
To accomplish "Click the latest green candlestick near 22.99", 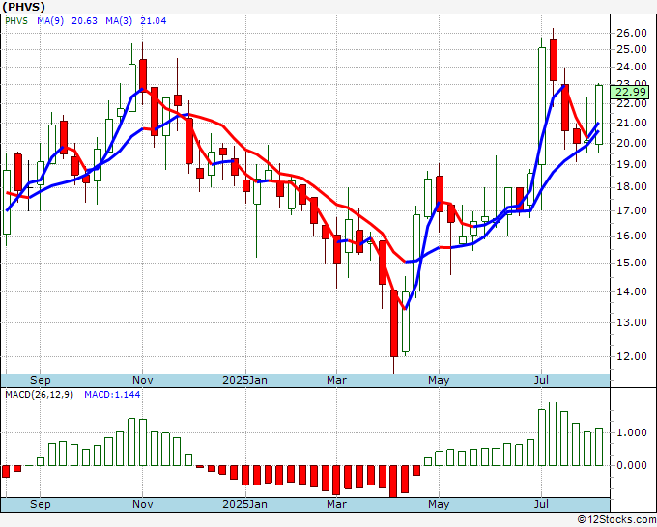I will click(x=599, y=115).
